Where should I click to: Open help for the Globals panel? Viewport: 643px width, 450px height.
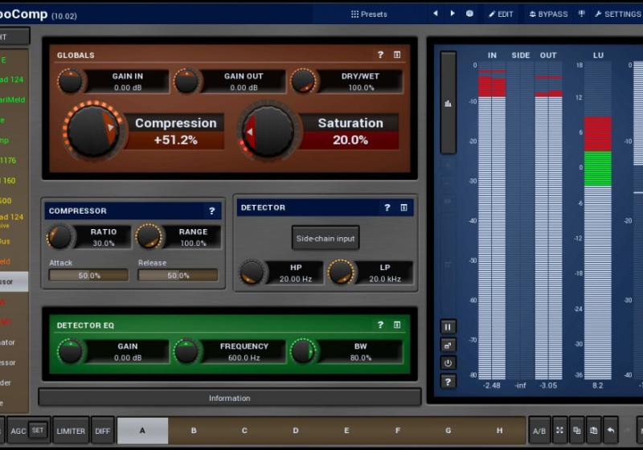[x=380, y=55]
